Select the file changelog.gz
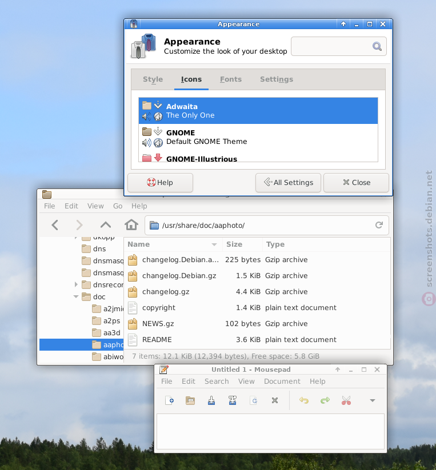 click(166, 292)
